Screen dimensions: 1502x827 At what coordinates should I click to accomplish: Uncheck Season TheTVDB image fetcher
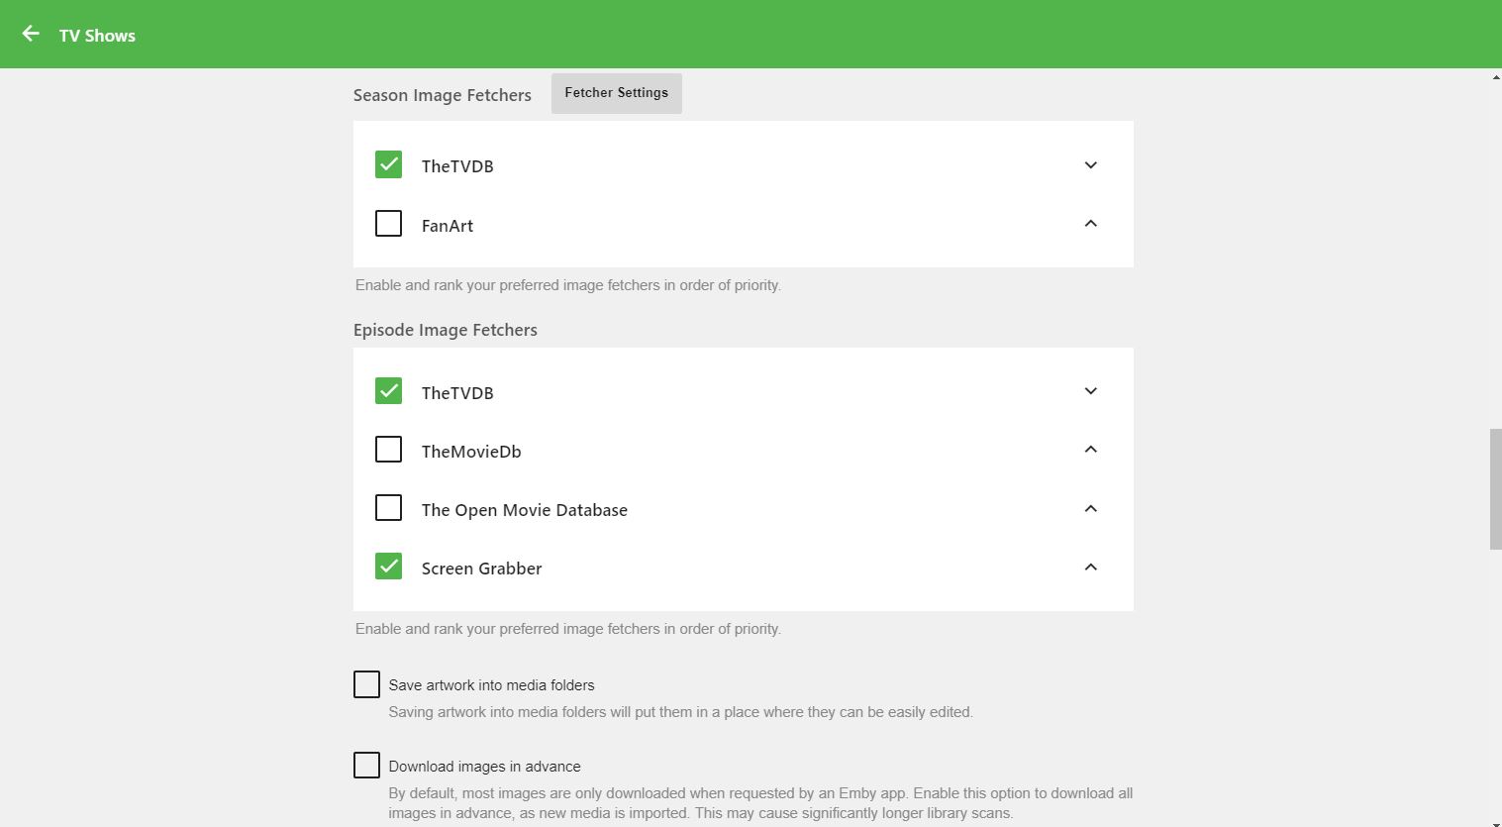388,164
